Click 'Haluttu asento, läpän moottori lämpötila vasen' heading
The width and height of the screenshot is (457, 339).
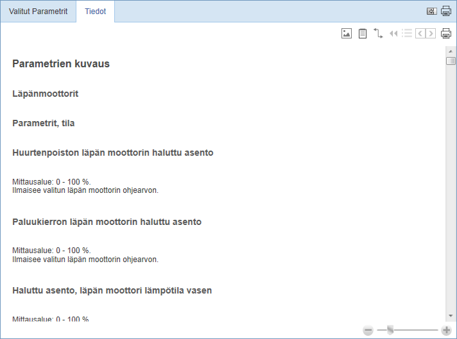click(112, 290)
